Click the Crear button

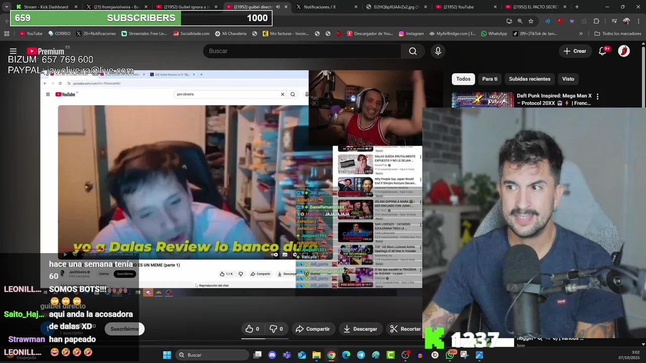(x=575, y=51)
